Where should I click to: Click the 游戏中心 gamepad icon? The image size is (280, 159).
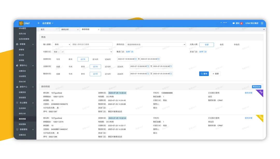point(17,87)
